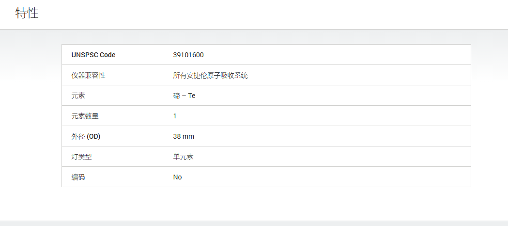This screenshot has height=226, width=508.
Task: Select the 元素数量 label
Action: 85,116
